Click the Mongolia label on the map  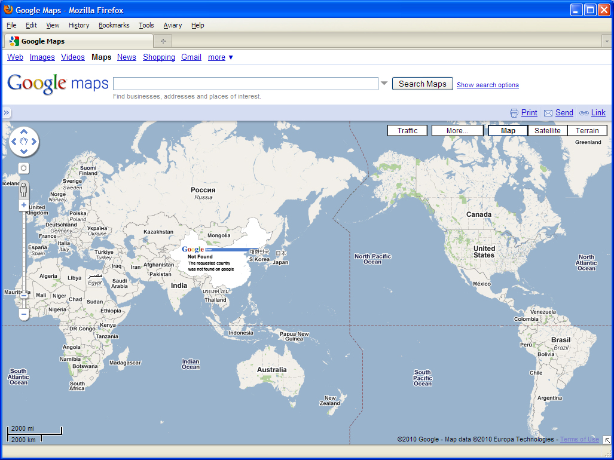point(219,235)
